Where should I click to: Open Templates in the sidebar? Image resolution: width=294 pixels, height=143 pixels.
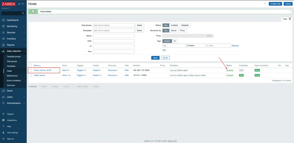(x=11, y=66)
